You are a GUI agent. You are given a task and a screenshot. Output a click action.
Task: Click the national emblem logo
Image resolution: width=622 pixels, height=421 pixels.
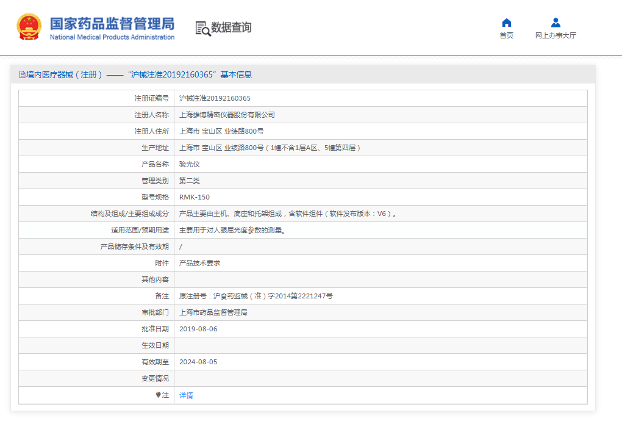point(29,27)
